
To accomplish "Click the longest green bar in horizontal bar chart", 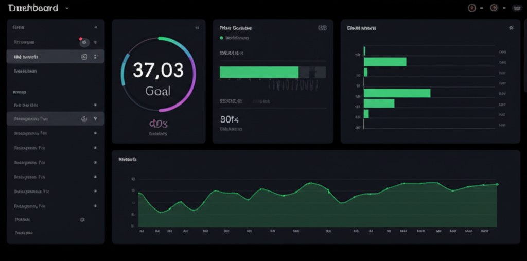I will pos(397,93).
